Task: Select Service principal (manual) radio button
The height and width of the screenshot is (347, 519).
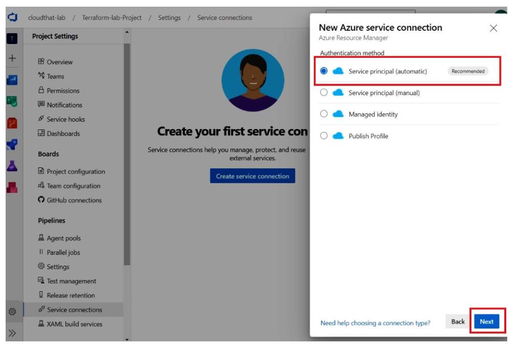Action: (323, 92)
